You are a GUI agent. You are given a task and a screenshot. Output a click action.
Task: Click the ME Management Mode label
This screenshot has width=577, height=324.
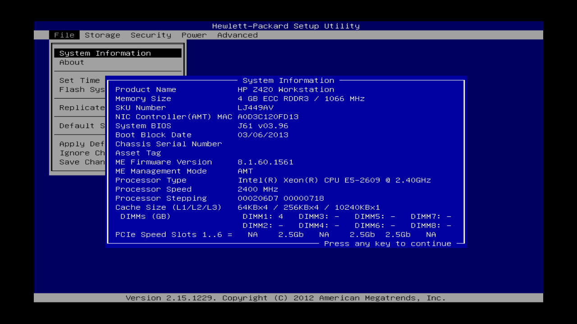point(161,171)
